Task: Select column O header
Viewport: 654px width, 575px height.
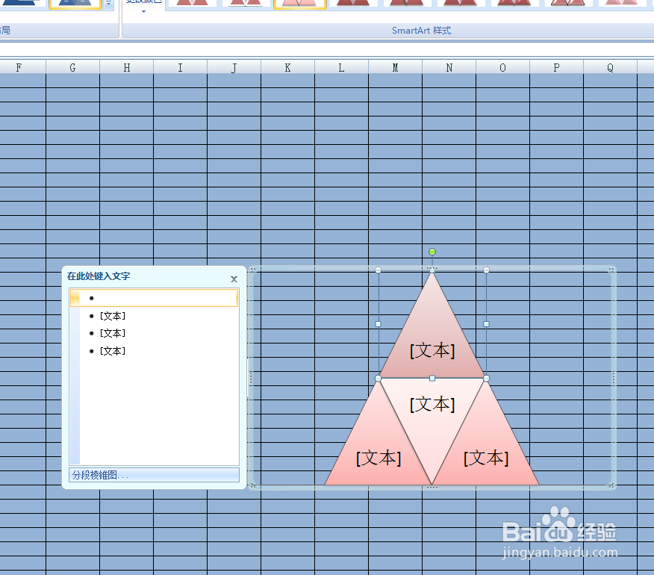Action: coord(502,67)
